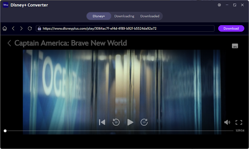249x149 pixels.
Task: Click the purple Download button
Action: point(231,29)
